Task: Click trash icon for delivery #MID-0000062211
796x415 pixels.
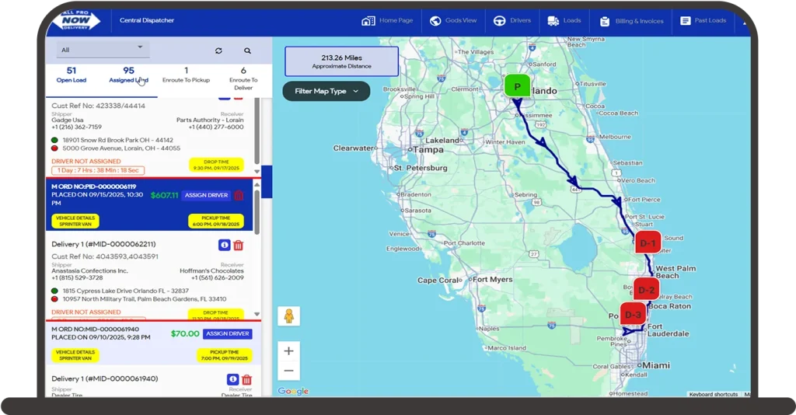Action: [x=239, y=245]
